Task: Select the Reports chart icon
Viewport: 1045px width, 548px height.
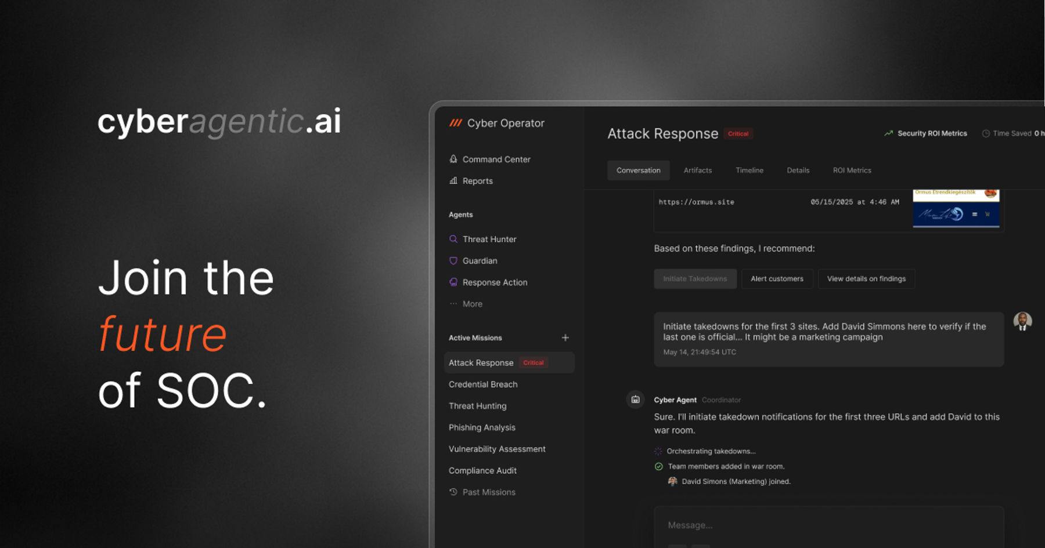Action: pos(453,181)
